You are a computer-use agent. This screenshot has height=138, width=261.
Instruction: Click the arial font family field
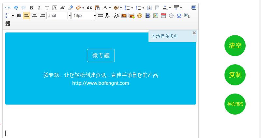(57, 16)
